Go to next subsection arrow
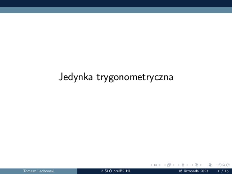The width and height of the screenshot is (232, 174). coord(187,165)
